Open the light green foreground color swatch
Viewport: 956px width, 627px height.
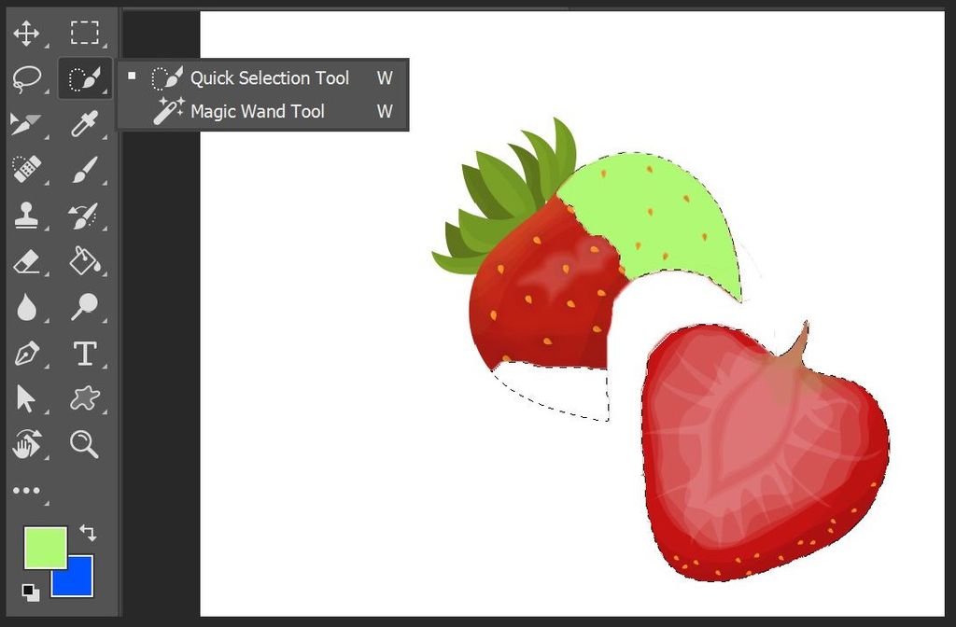45,549
